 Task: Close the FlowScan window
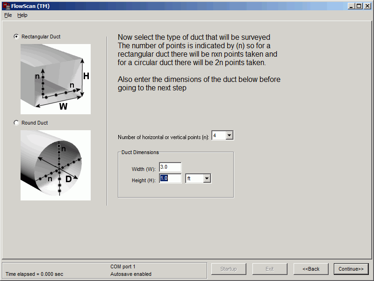tap(367, 6)
